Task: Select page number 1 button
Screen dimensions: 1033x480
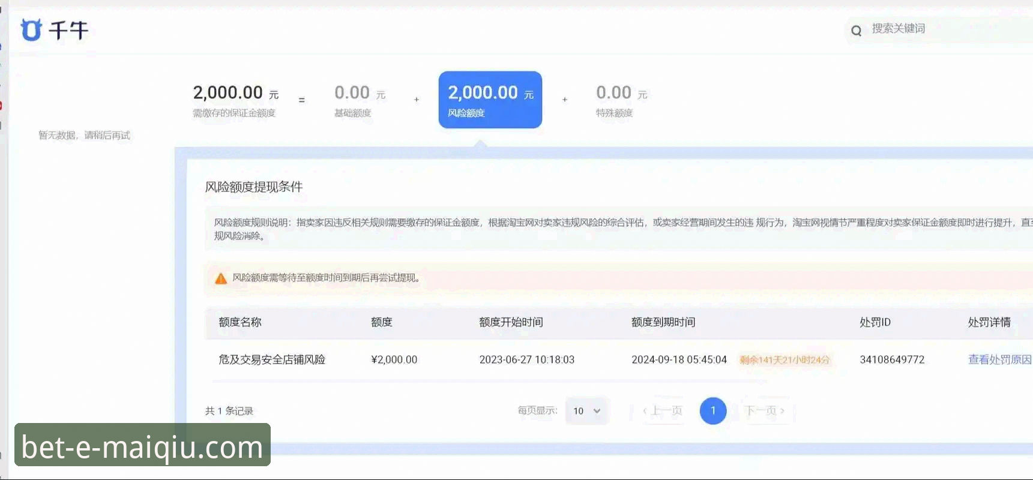Action: [x=713, y=411]
